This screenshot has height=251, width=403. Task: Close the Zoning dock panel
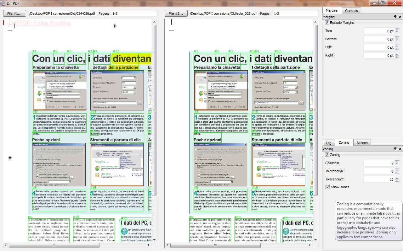[x=400, y=149]
